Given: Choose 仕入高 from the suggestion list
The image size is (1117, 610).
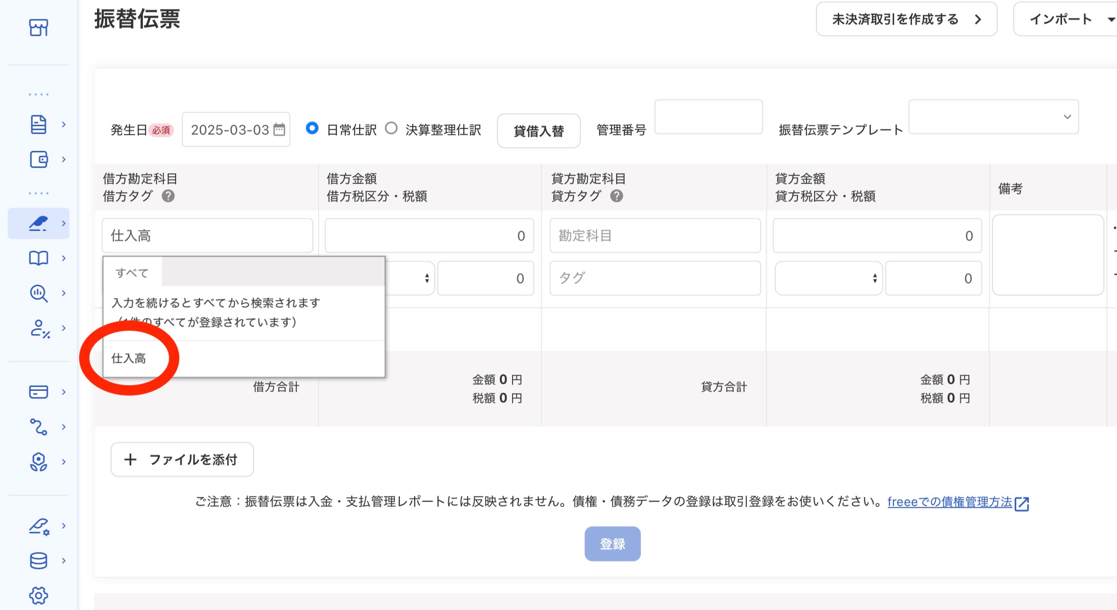Looking at the screenshot, I should [x=129, y=358].
